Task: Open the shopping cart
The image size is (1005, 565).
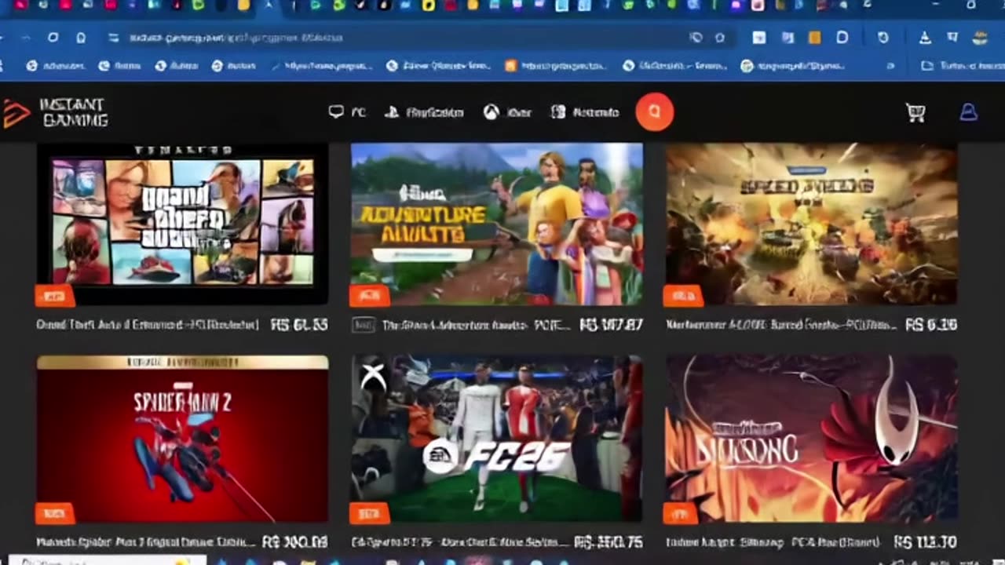Action: tap(915, 113)
